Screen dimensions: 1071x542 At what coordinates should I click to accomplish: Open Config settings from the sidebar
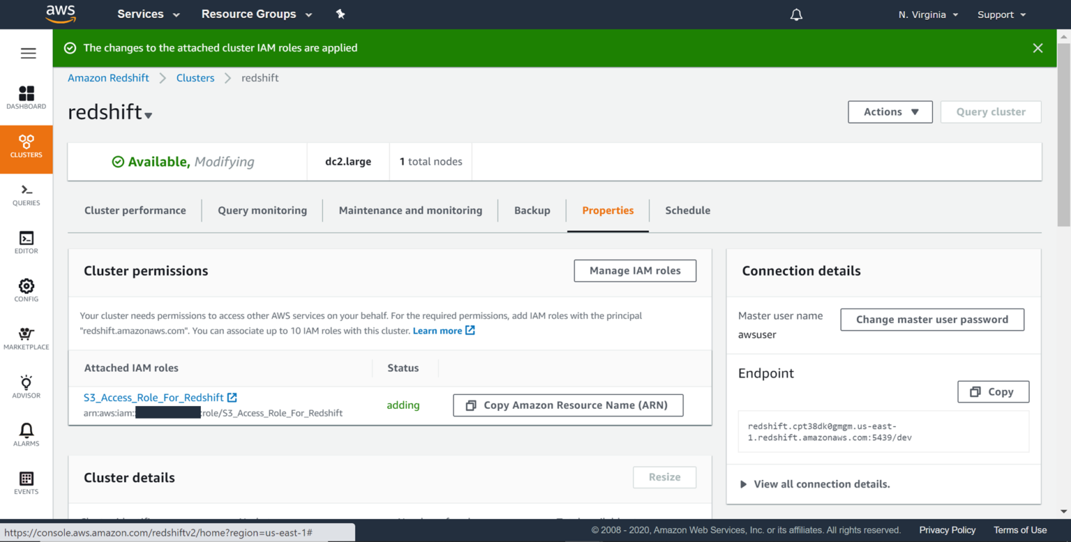click(x=26, y=290)
